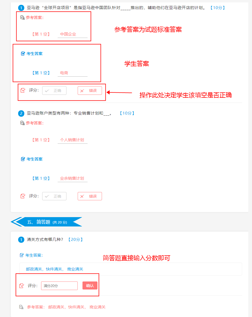The width and height of the screenshot is (252, 317).
Task: Click the 【第 1 空】 label beside 中国企业
Action: [x=41, y=34]
